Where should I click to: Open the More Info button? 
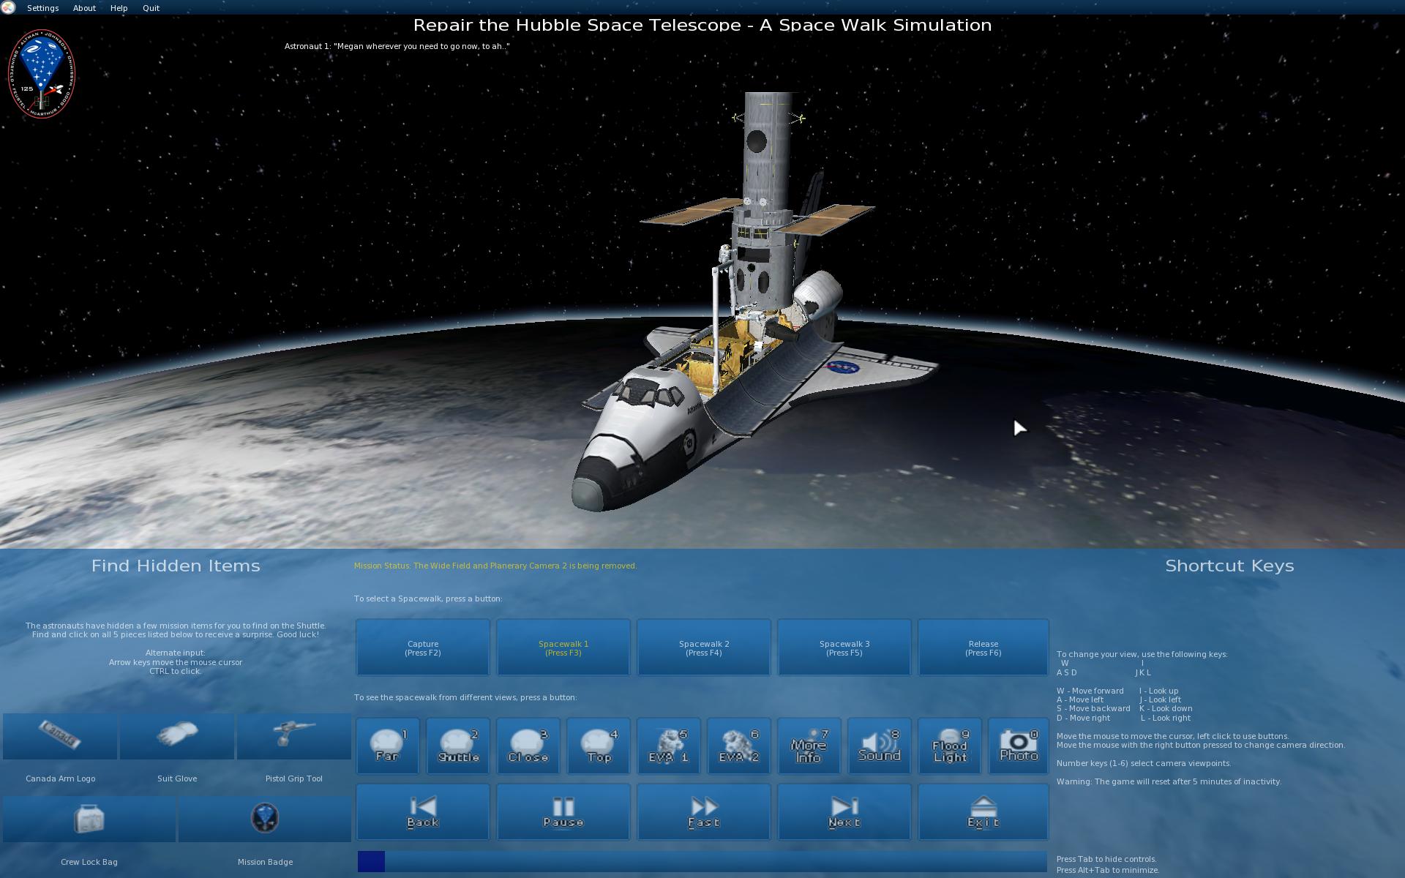click(809, 746)
